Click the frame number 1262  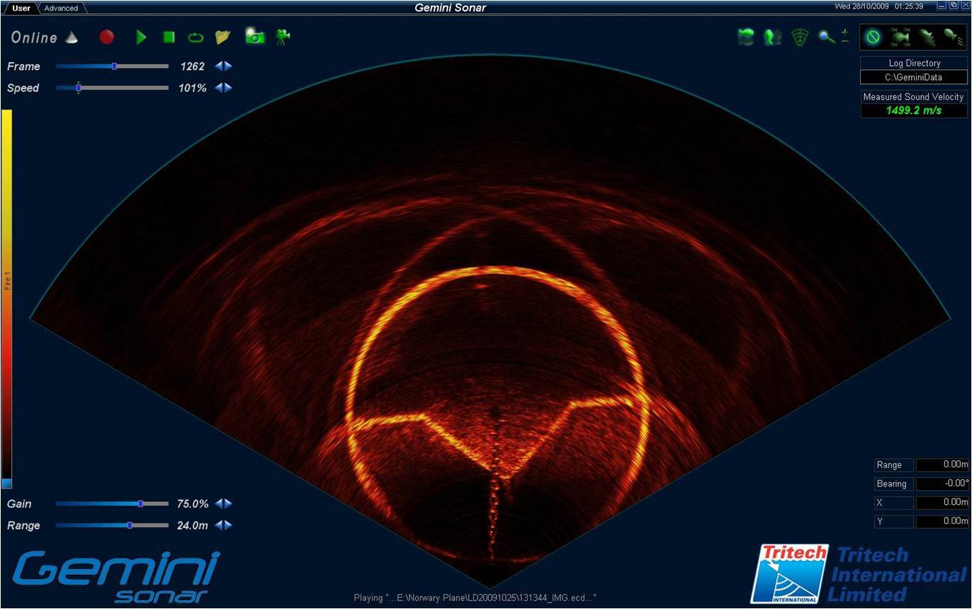(x=192, y=67)
